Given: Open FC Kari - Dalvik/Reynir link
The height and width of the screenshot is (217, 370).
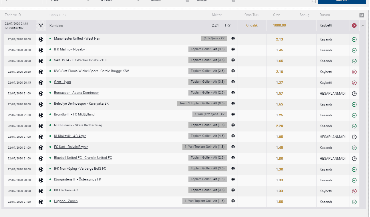Looking at the screenshot, I should (71, 147).
